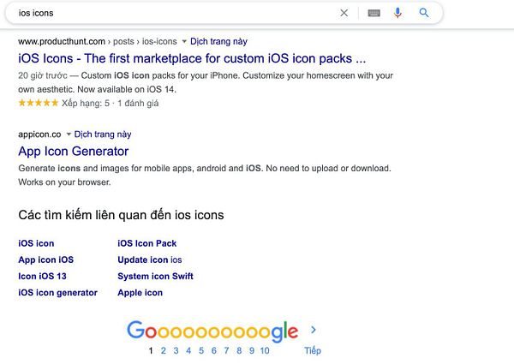This screenshot has width=514, height=364.
Task: Click the appicon.co URL text
Action: 39,134
